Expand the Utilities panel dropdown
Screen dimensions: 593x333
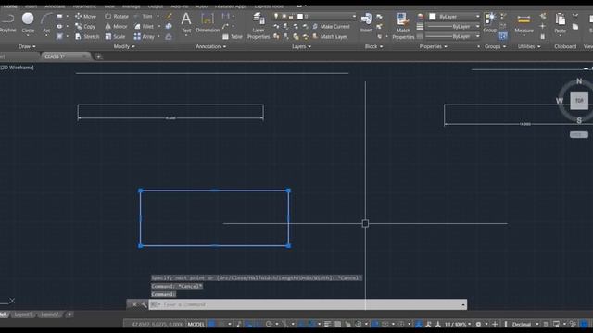pos(529,46)
